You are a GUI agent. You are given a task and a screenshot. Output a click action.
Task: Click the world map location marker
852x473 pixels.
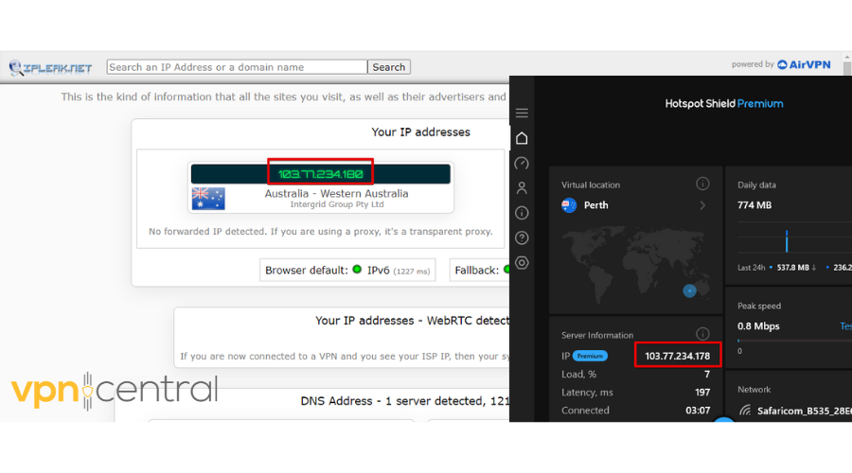point(689,291)
